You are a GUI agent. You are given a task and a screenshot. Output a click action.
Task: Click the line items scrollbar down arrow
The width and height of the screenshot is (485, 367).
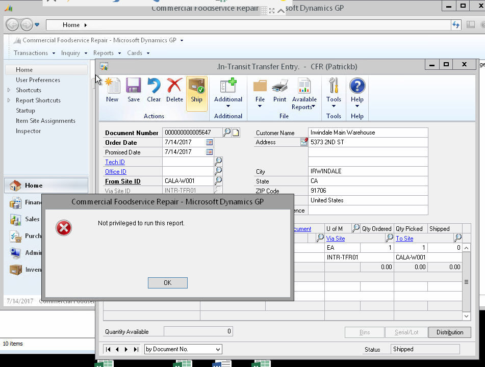467,316
